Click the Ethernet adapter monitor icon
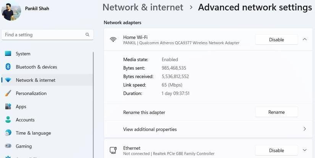This screenshot has height=158, width=315. [113, 150]
